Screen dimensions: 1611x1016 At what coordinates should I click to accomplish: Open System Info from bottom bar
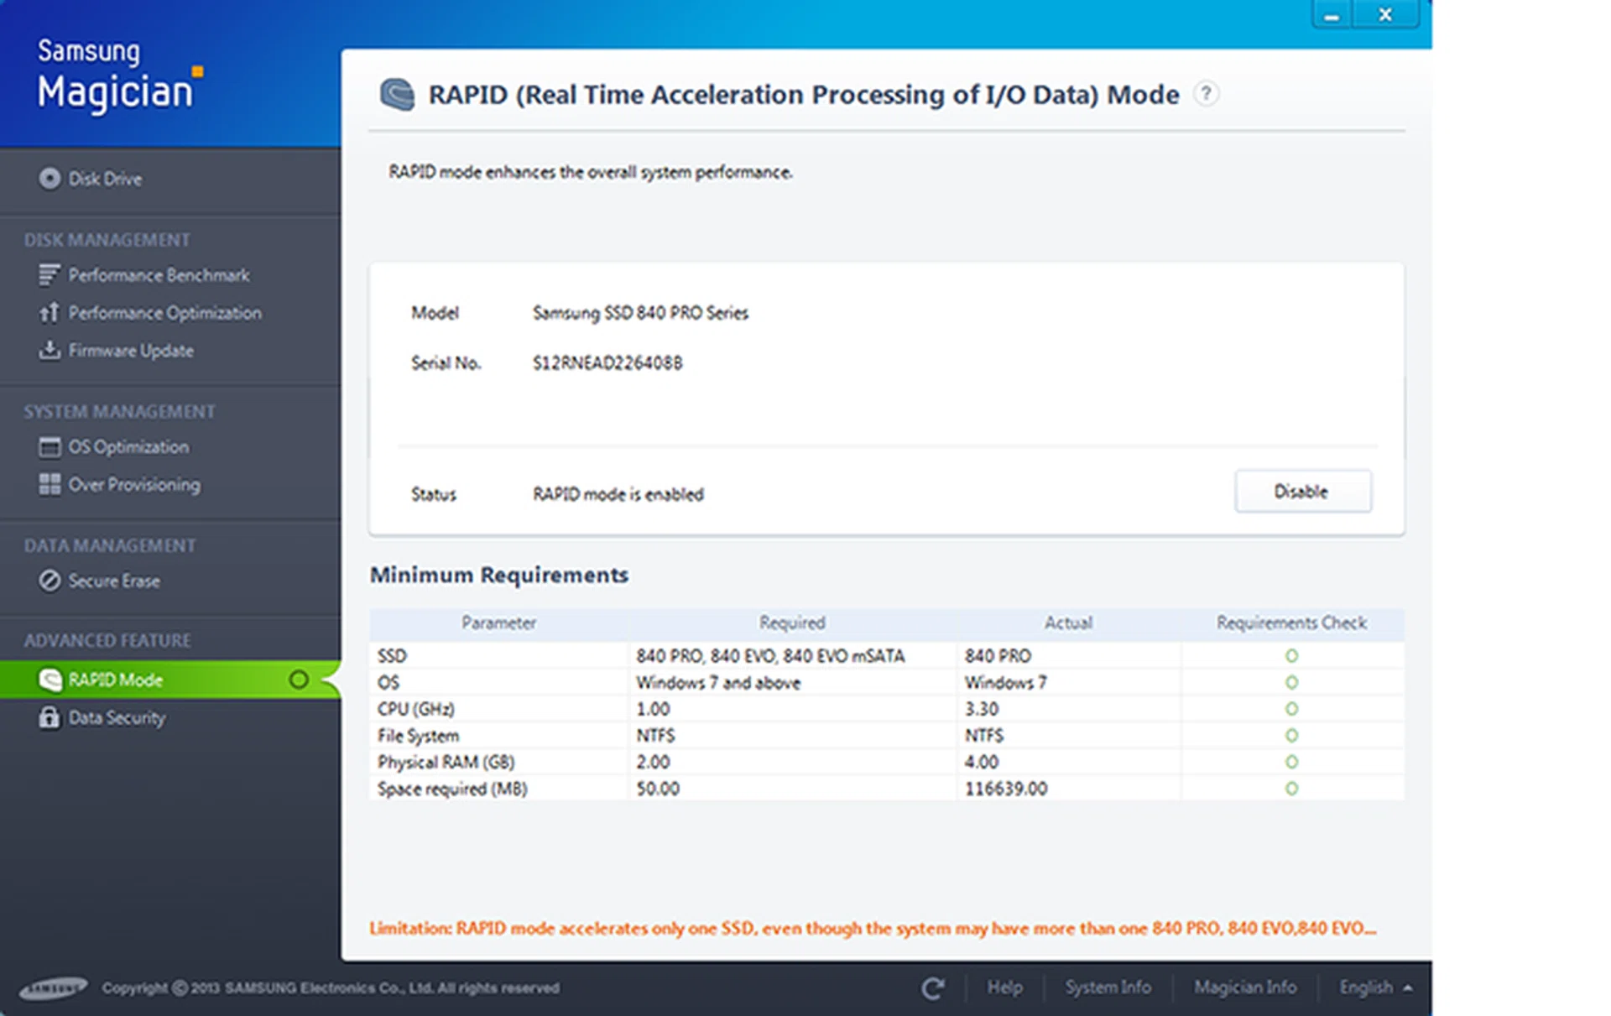1108,987
